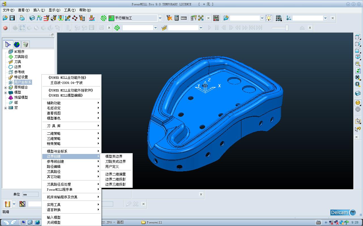The image size is (363, 226).
Task: Click the simulation play button
Action: pos(210,28)
